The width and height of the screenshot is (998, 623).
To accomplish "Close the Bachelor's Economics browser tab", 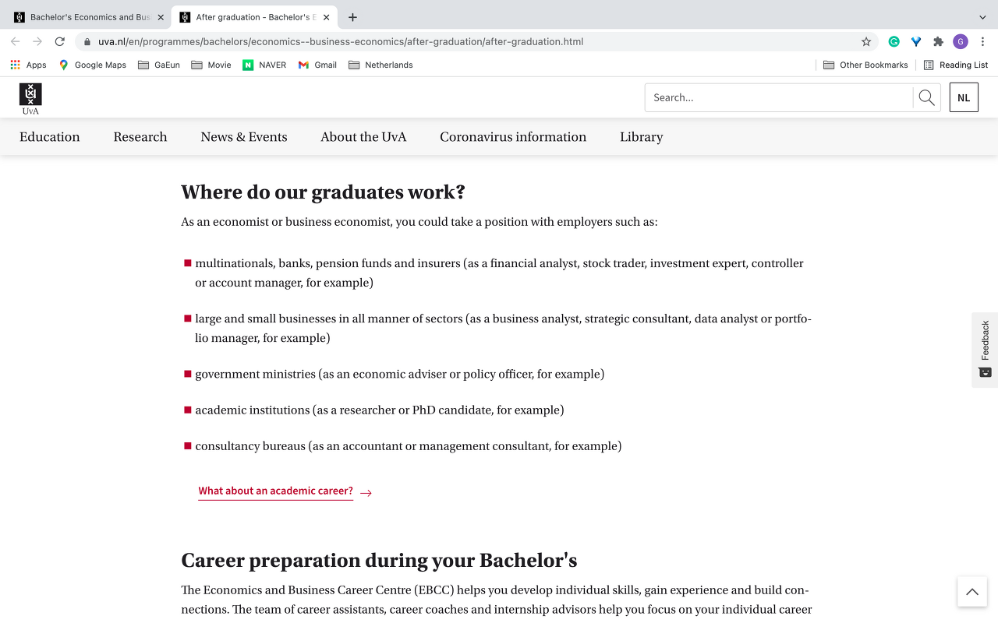I will tap(161, 17).
